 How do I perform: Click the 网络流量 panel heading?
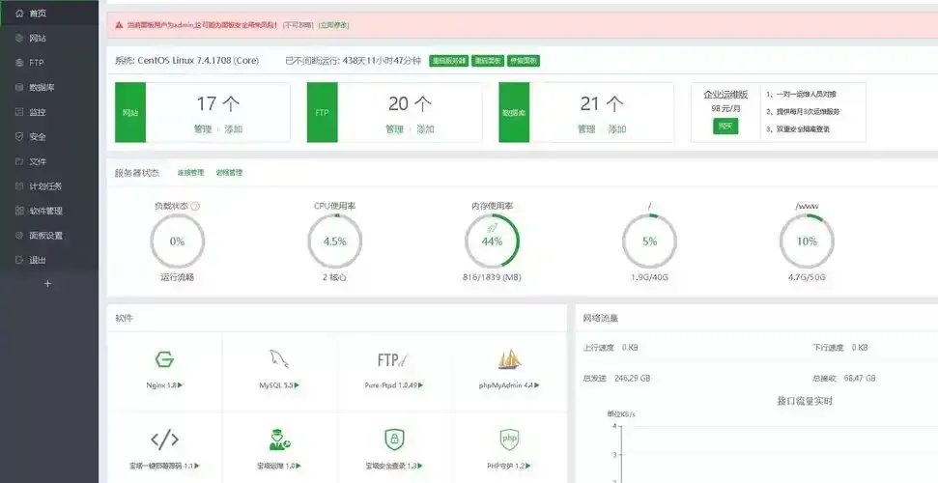coord(601,319)
